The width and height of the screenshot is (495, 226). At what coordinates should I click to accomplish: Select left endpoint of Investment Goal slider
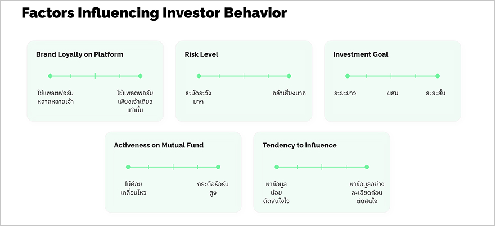tap(348, 76)
